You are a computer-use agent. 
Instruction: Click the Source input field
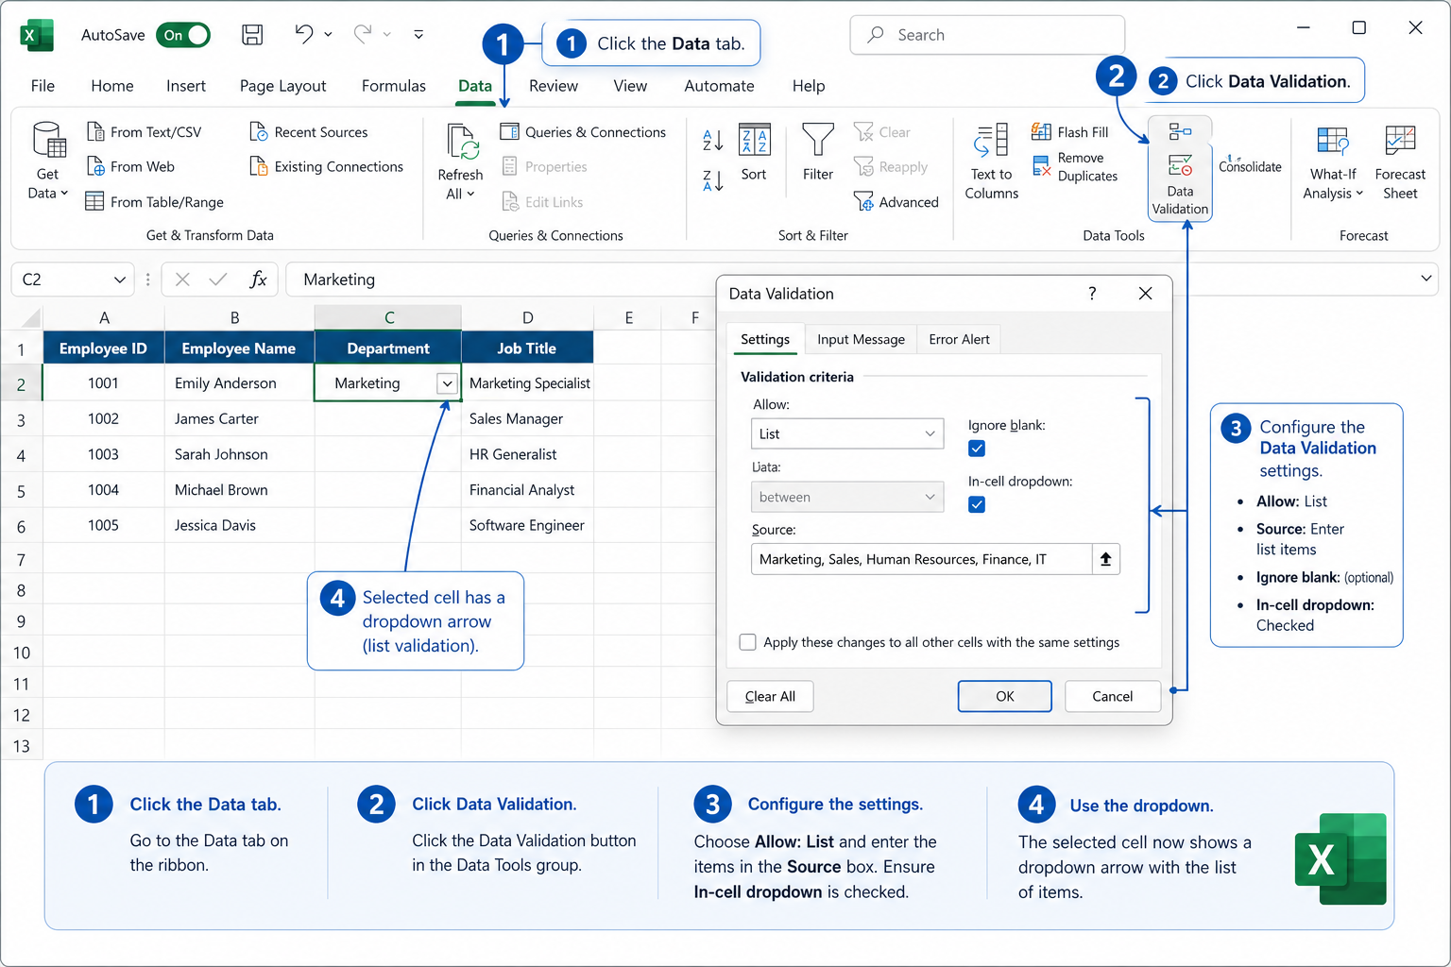click(922, 559)
